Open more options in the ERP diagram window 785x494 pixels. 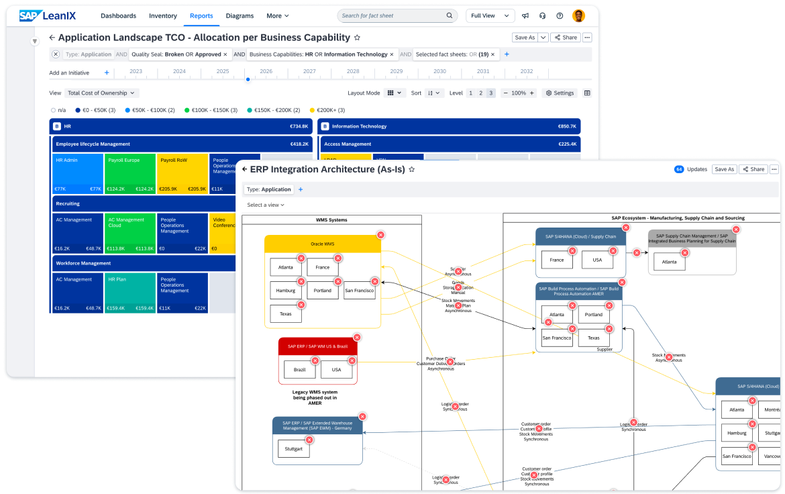point(774,169)
